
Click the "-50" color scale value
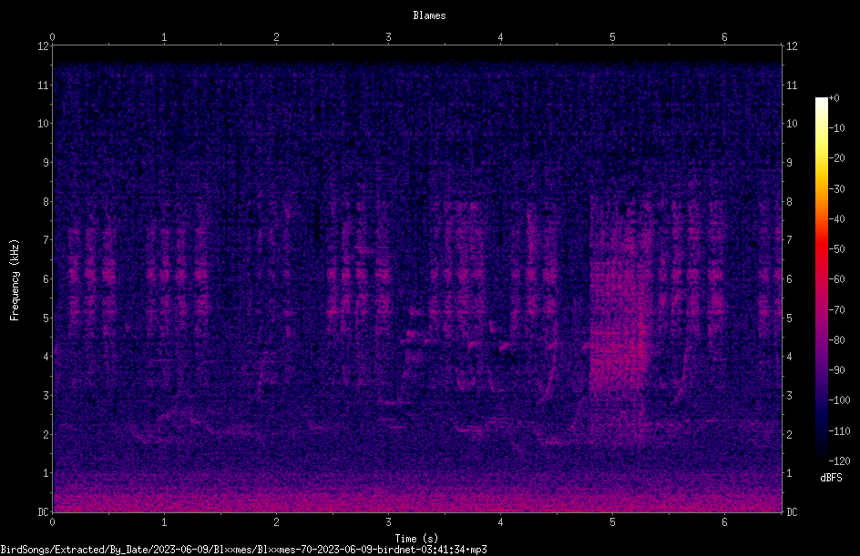[837, 249]
